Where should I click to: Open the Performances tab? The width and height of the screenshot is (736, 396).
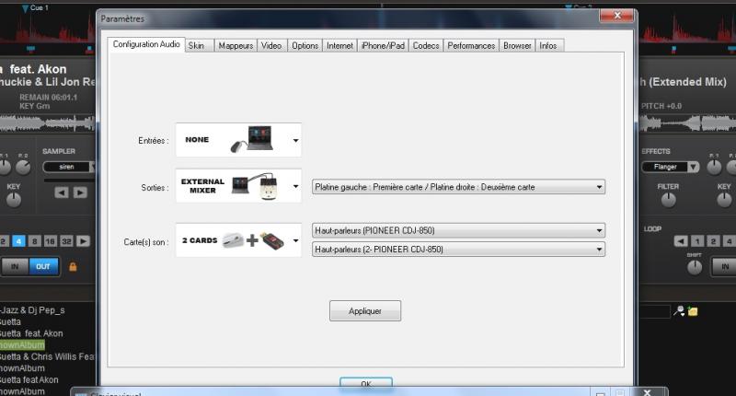471,45
